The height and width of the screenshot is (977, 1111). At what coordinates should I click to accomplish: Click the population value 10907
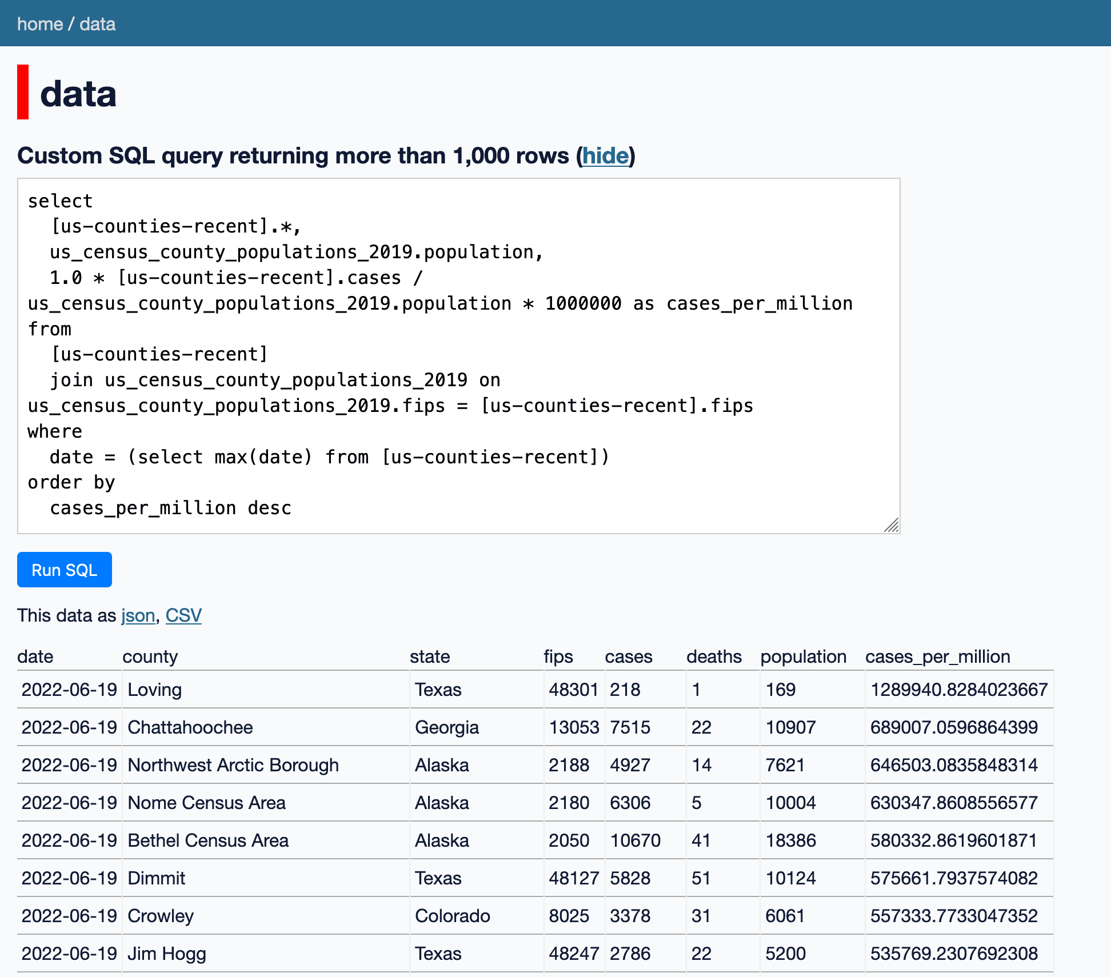[x=791, y=727]
